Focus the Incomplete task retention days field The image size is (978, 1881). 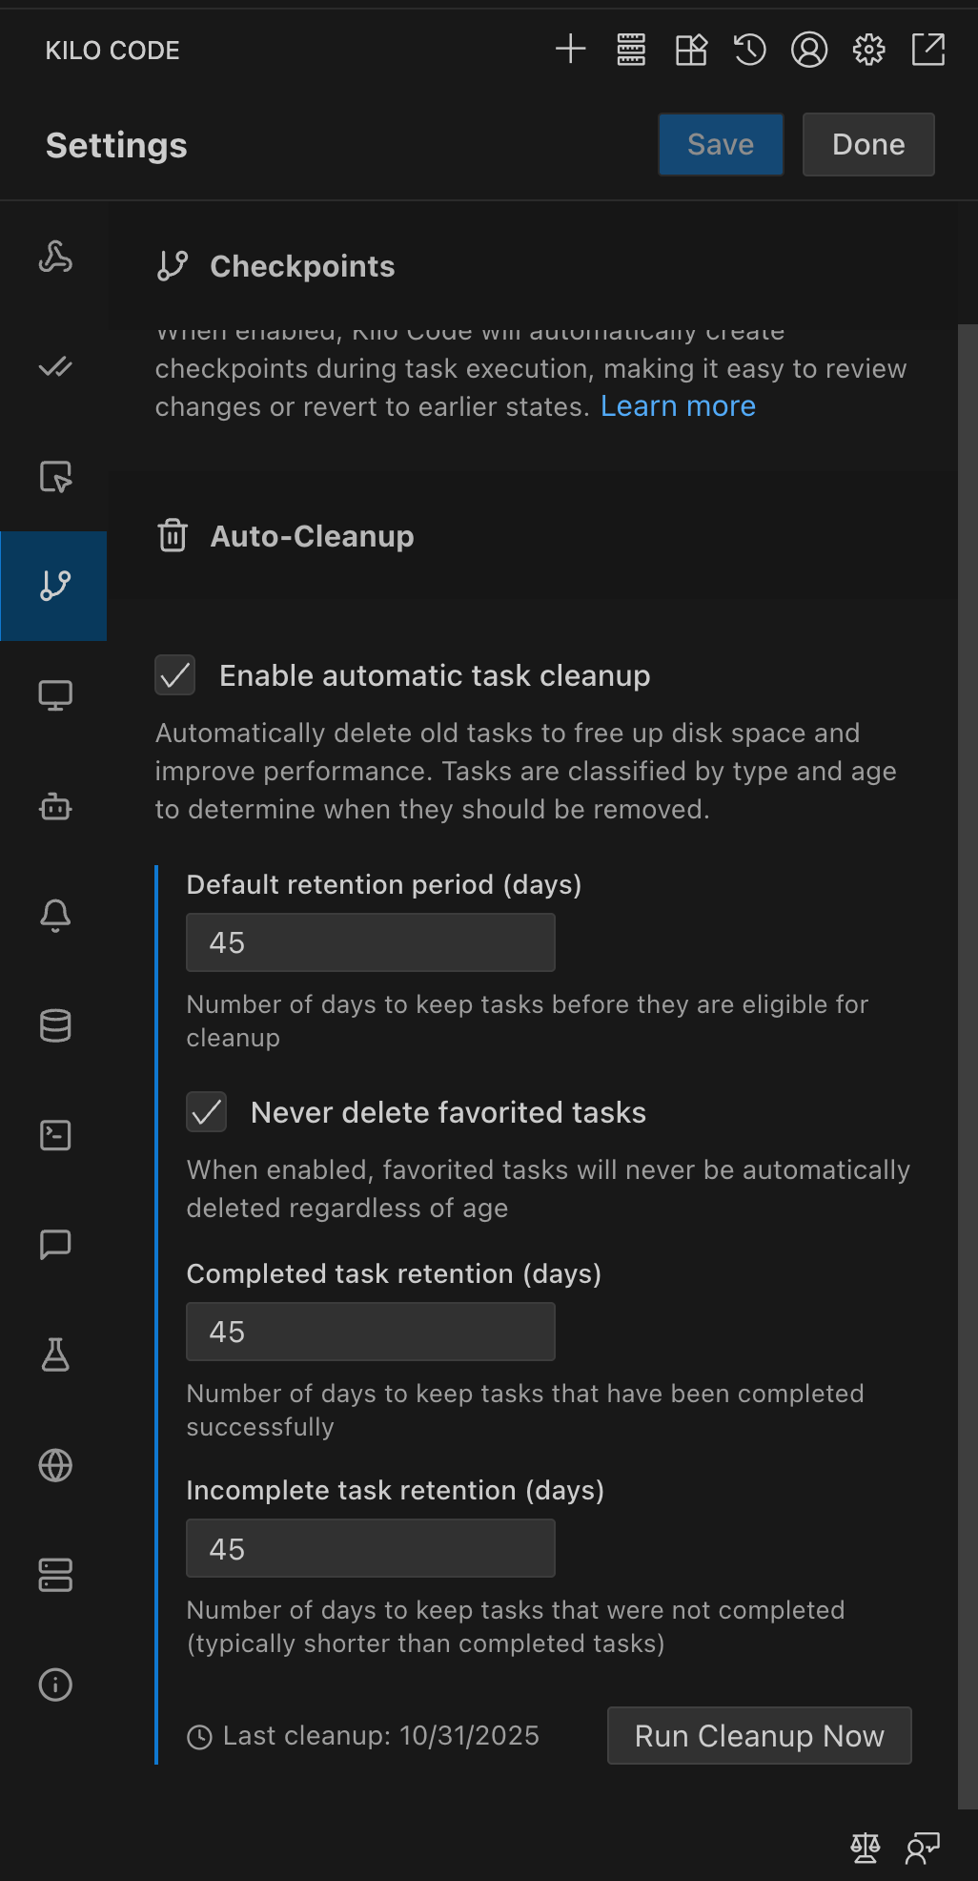click(371, 1549)
